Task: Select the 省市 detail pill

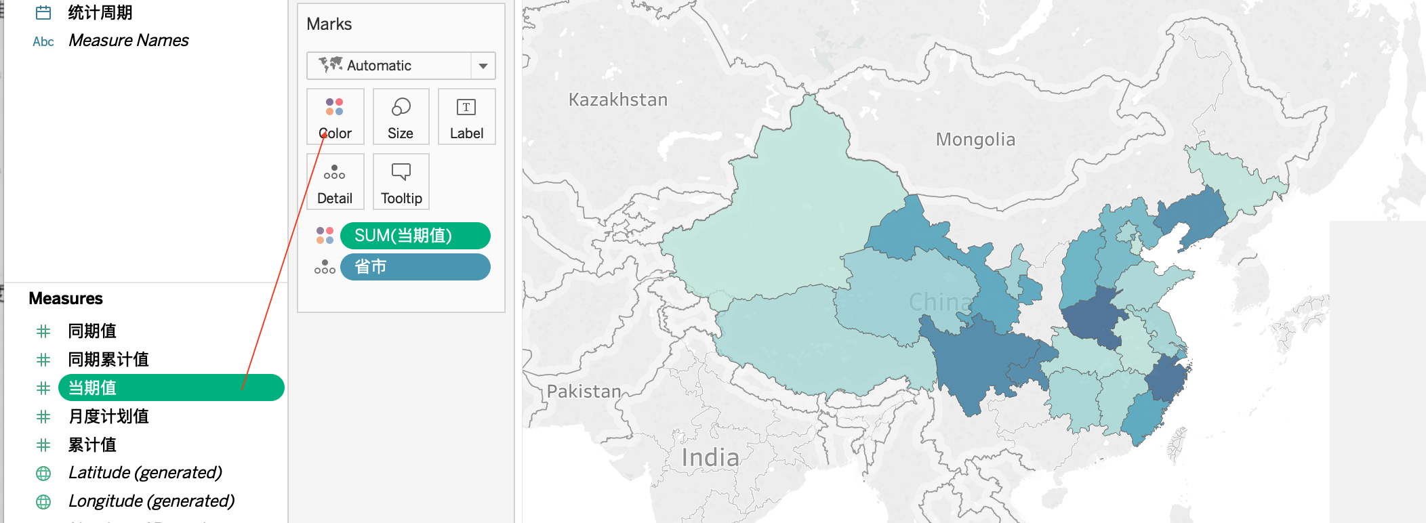Action: point(415,267)
